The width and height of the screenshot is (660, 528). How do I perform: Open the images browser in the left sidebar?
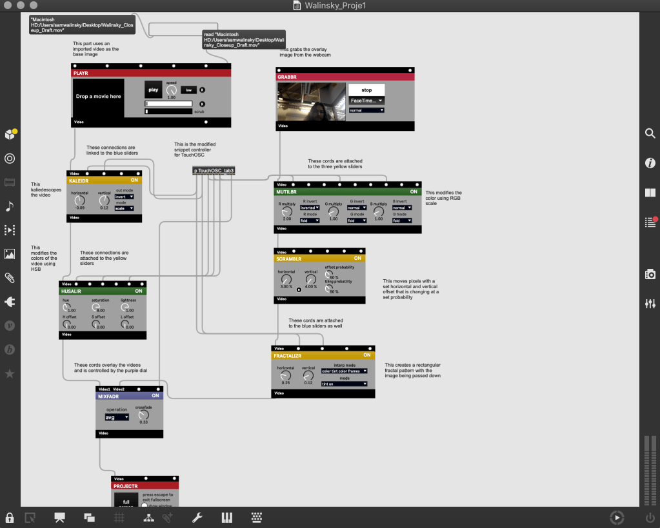tap(10, 254)
